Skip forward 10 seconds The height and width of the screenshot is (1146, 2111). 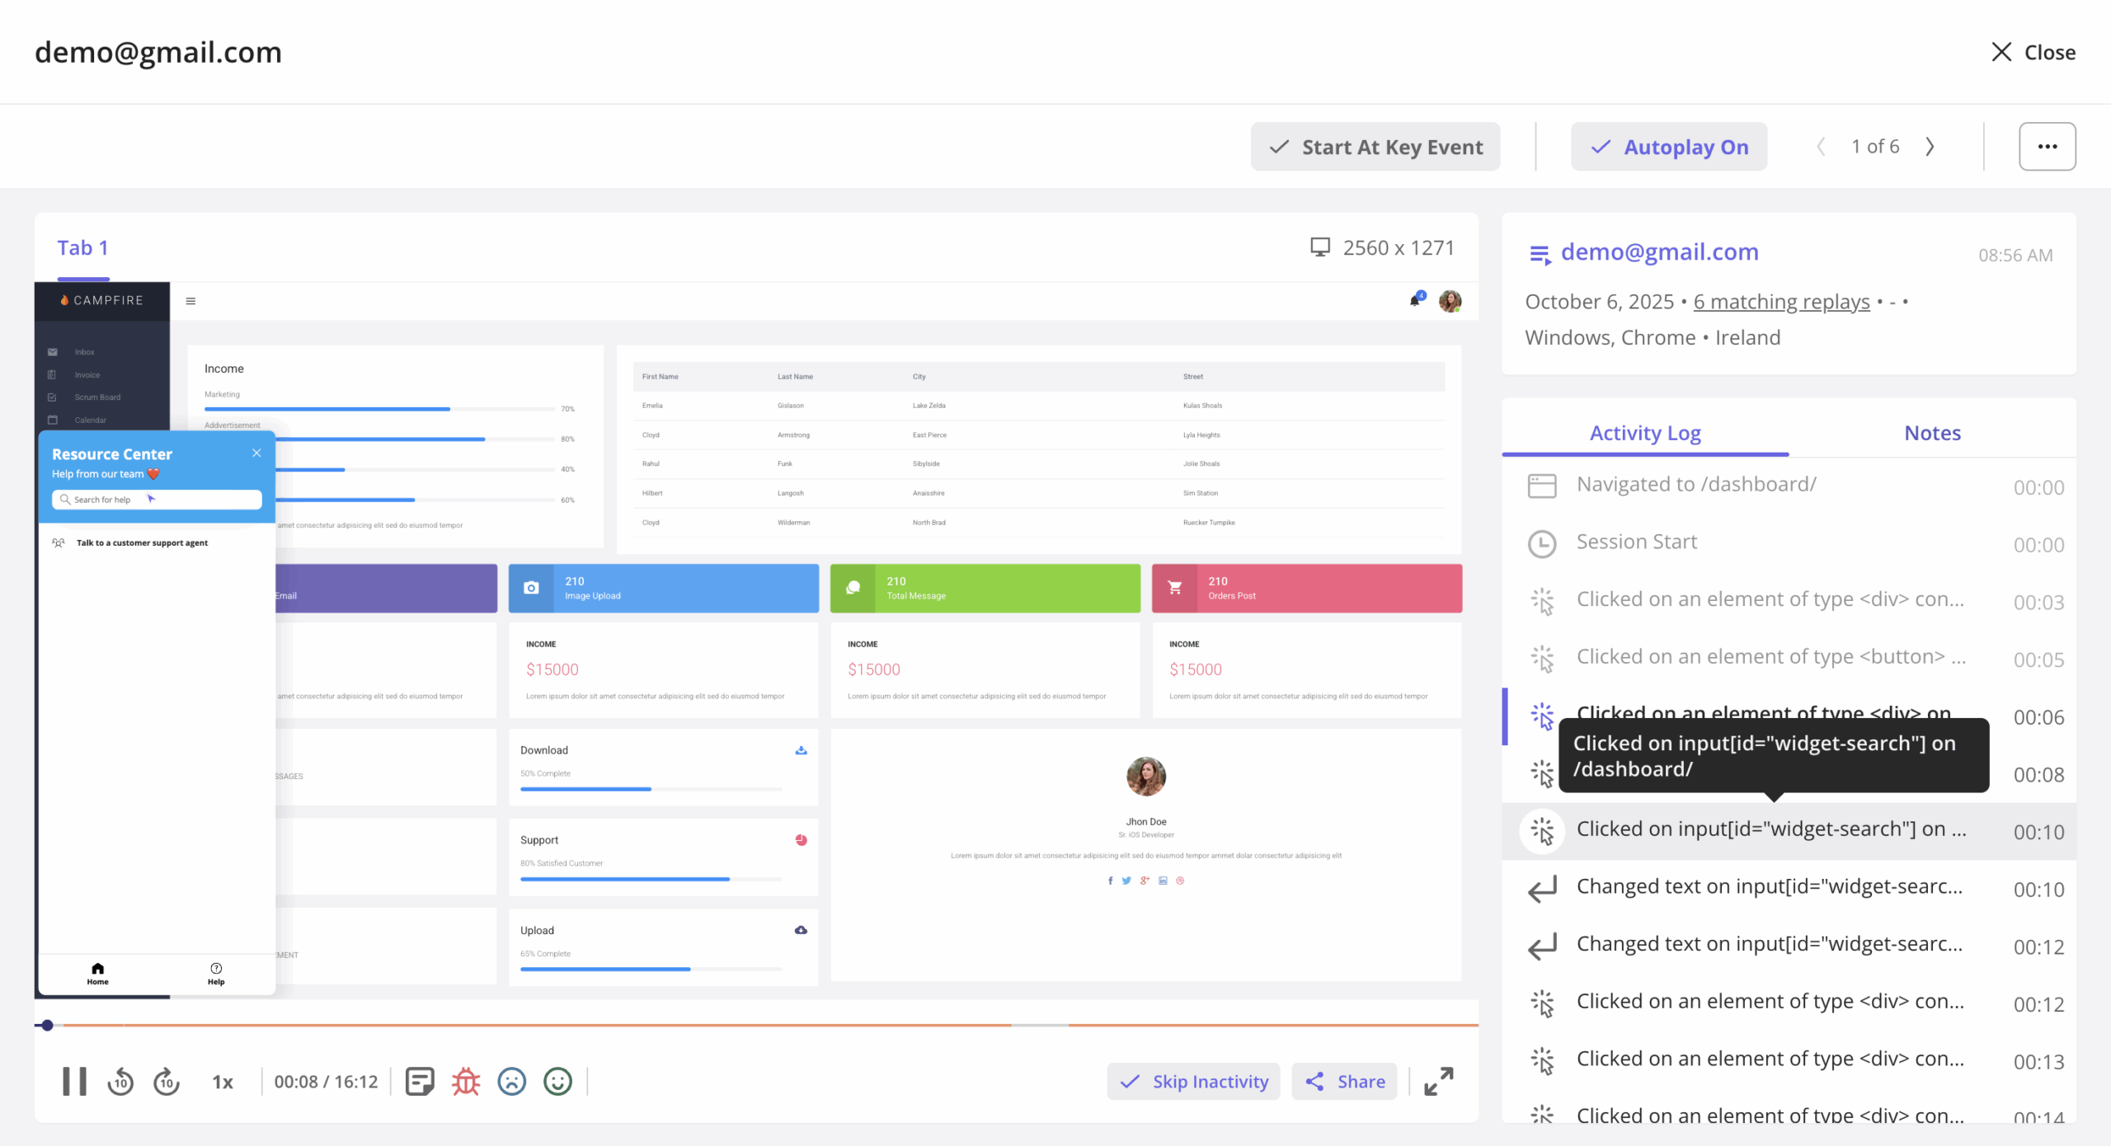point(166,1081)
